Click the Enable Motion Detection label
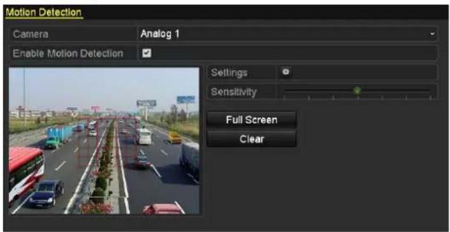Image resolution: width=450 pixels, height=232 pixels. [68, 54]
